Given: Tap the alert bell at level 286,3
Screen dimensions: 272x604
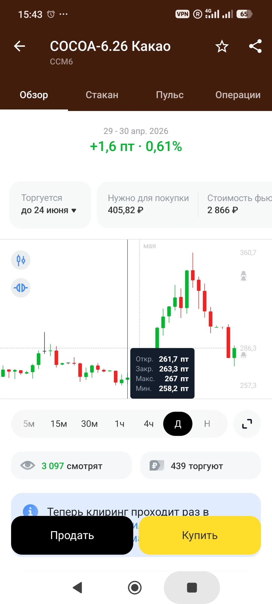Looking at the screenshot, I should tap(244, 355).
